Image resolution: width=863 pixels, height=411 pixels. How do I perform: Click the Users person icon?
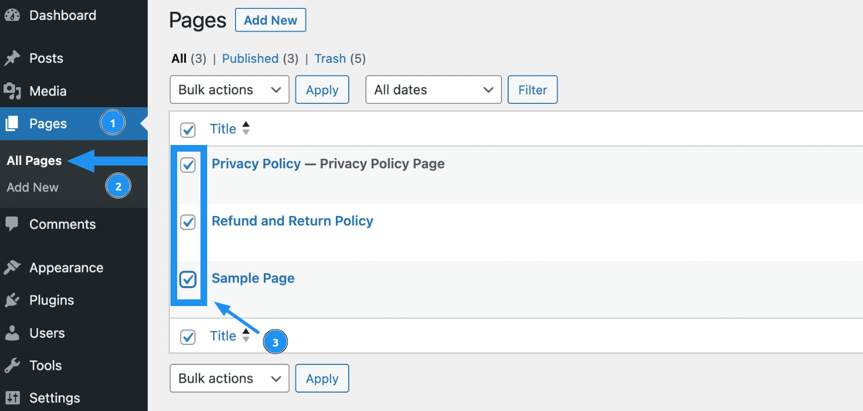(x=12, y=333)
